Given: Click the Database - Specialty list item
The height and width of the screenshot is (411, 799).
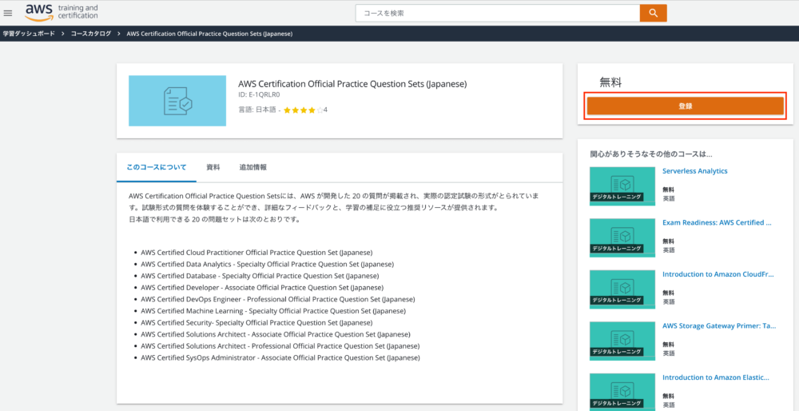Looking at the screenshot, I should pyautogui.click(x=260, y=276).
